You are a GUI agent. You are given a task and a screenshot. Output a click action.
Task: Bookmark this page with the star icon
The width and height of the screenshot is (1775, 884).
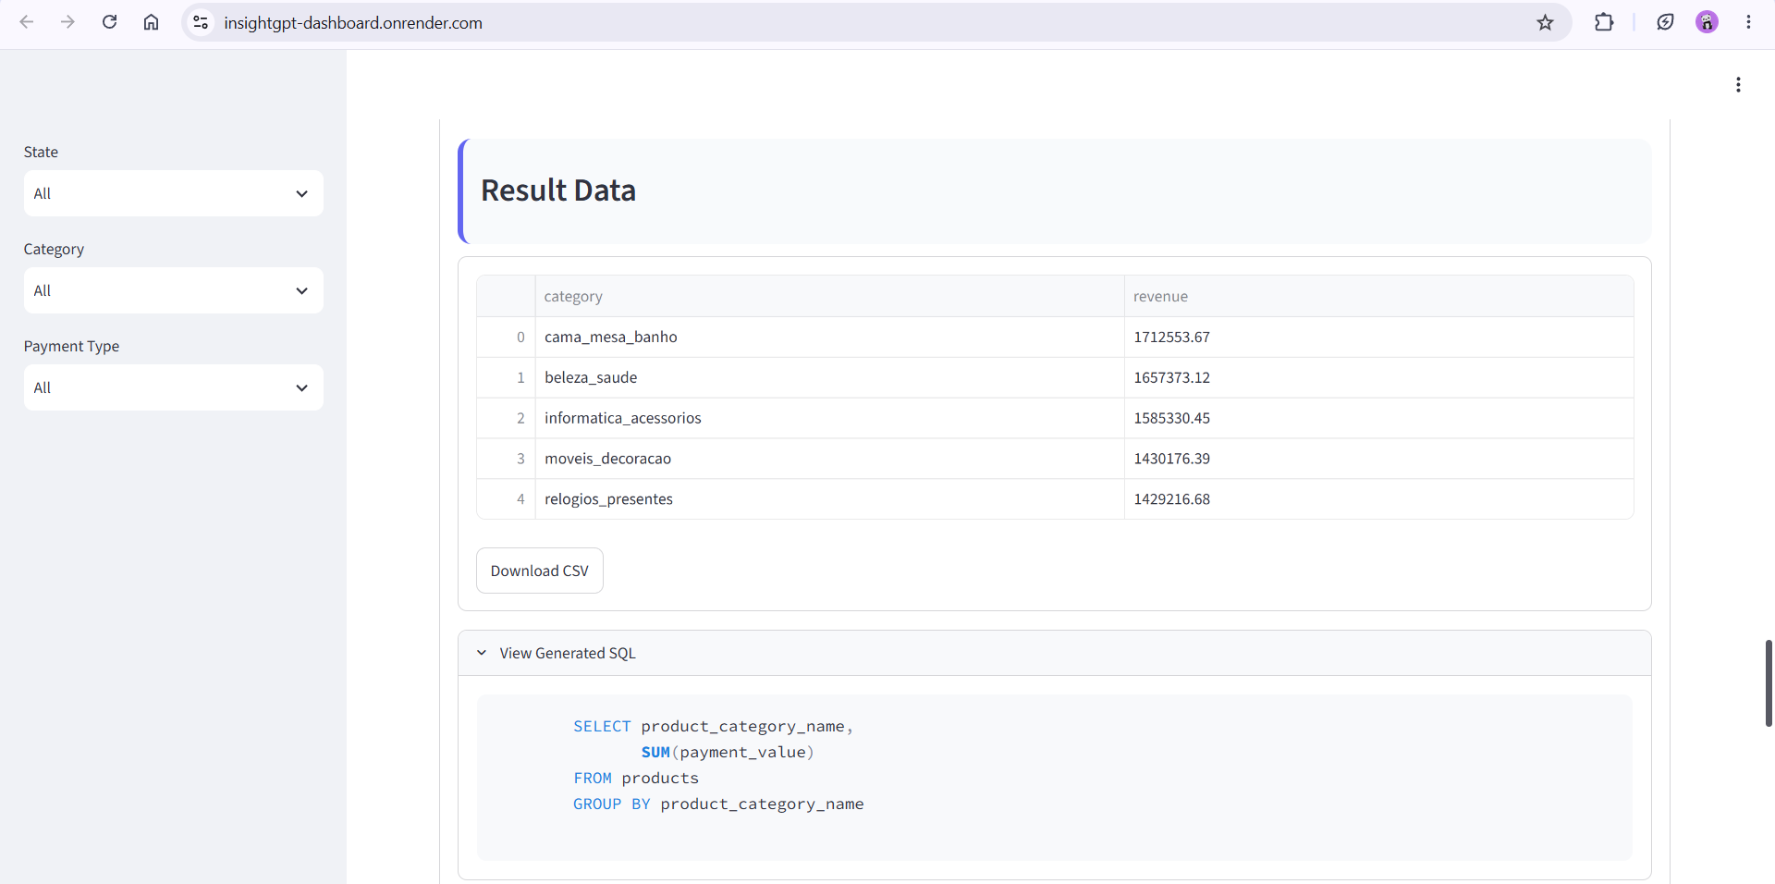pyautogui.click(x=1545, y=22)
